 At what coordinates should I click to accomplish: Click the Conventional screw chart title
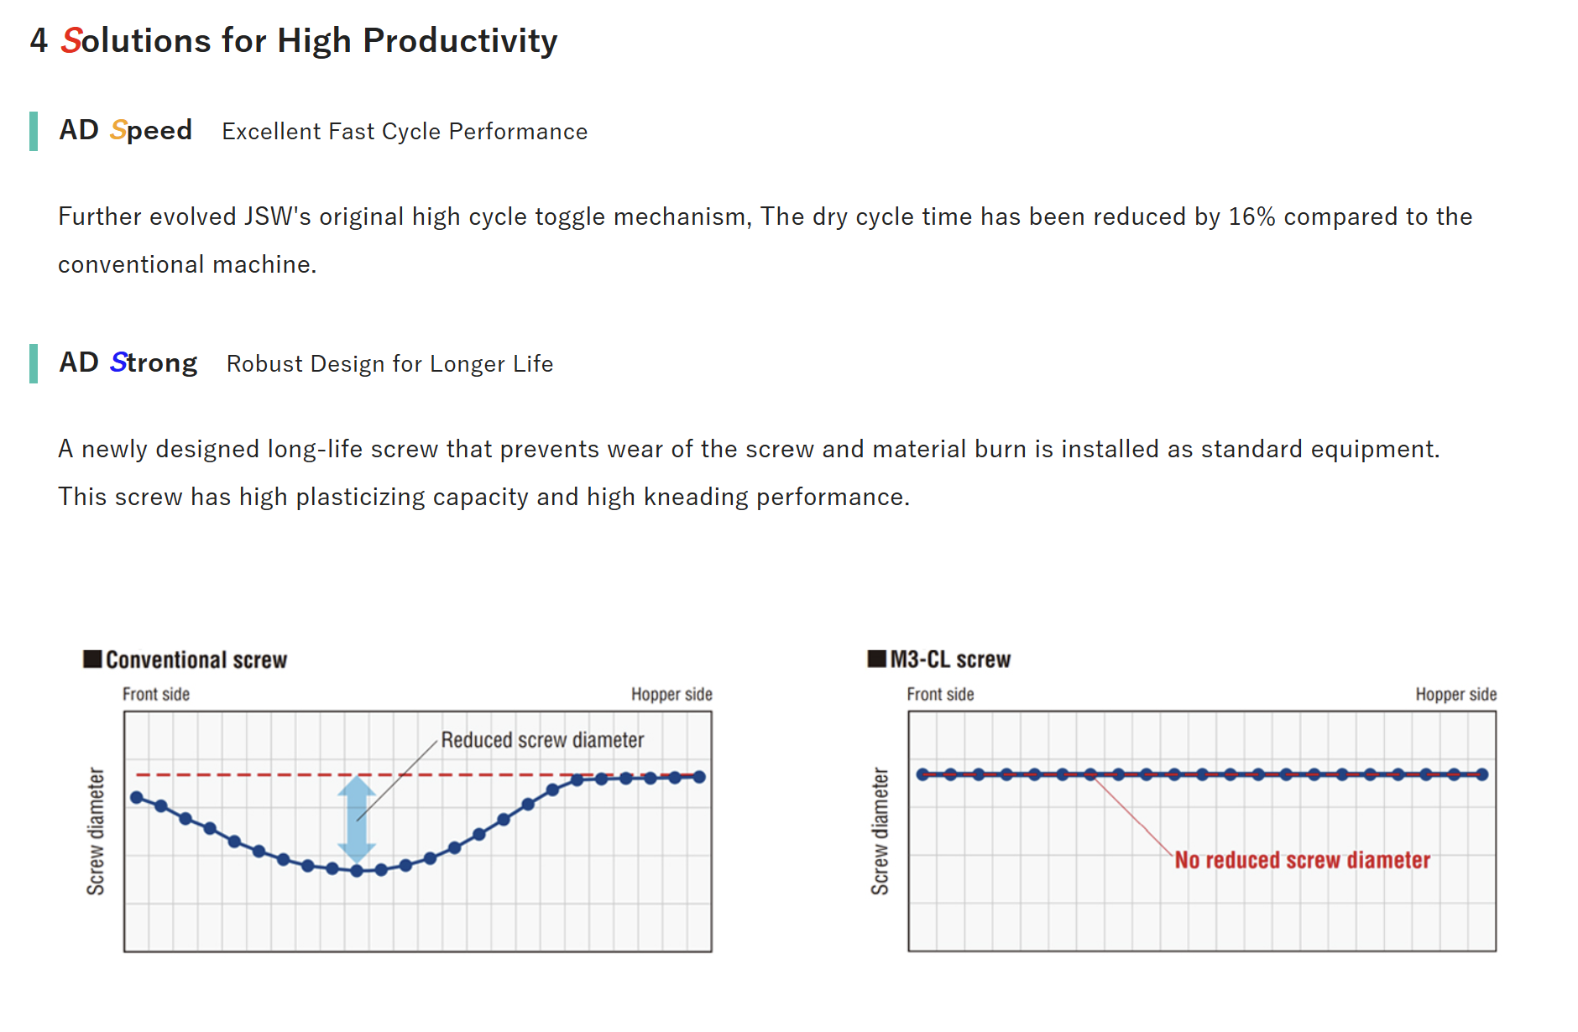[x=196, y=659]
